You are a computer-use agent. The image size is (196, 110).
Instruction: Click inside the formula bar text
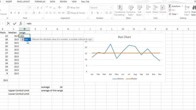click(x=29, y=24)
